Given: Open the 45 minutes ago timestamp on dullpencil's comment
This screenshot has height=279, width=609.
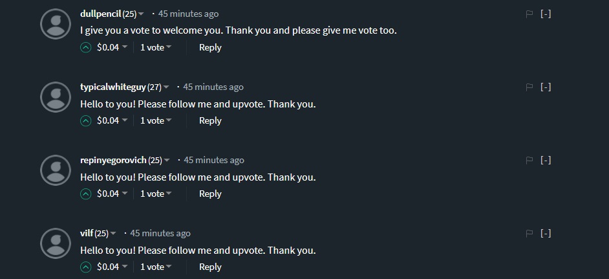Looking at the screenshot, I should (x=188, y=14).
